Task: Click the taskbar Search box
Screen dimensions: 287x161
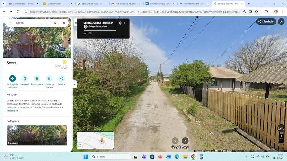Action: pos(111,157)
